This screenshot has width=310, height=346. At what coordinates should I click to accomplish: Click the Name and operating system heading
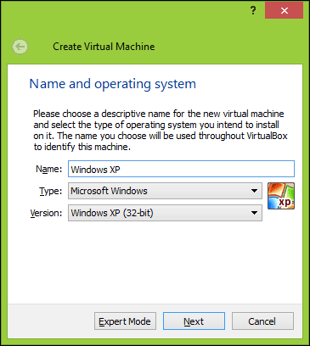(x=113, y=84)
